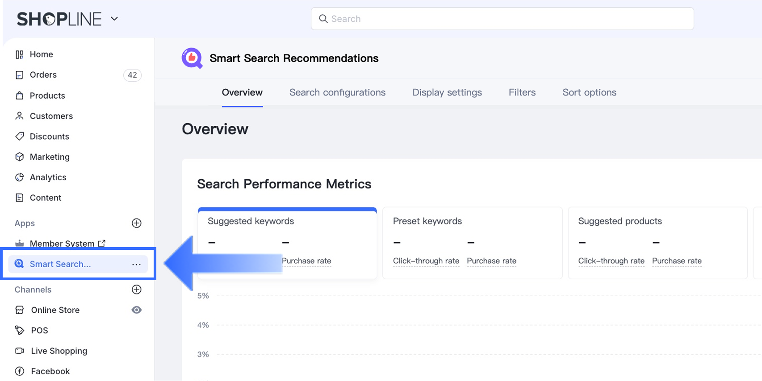Open the Display settings tab
The width and height of the screenshot is (762, 381).
[x=447, y=92]
